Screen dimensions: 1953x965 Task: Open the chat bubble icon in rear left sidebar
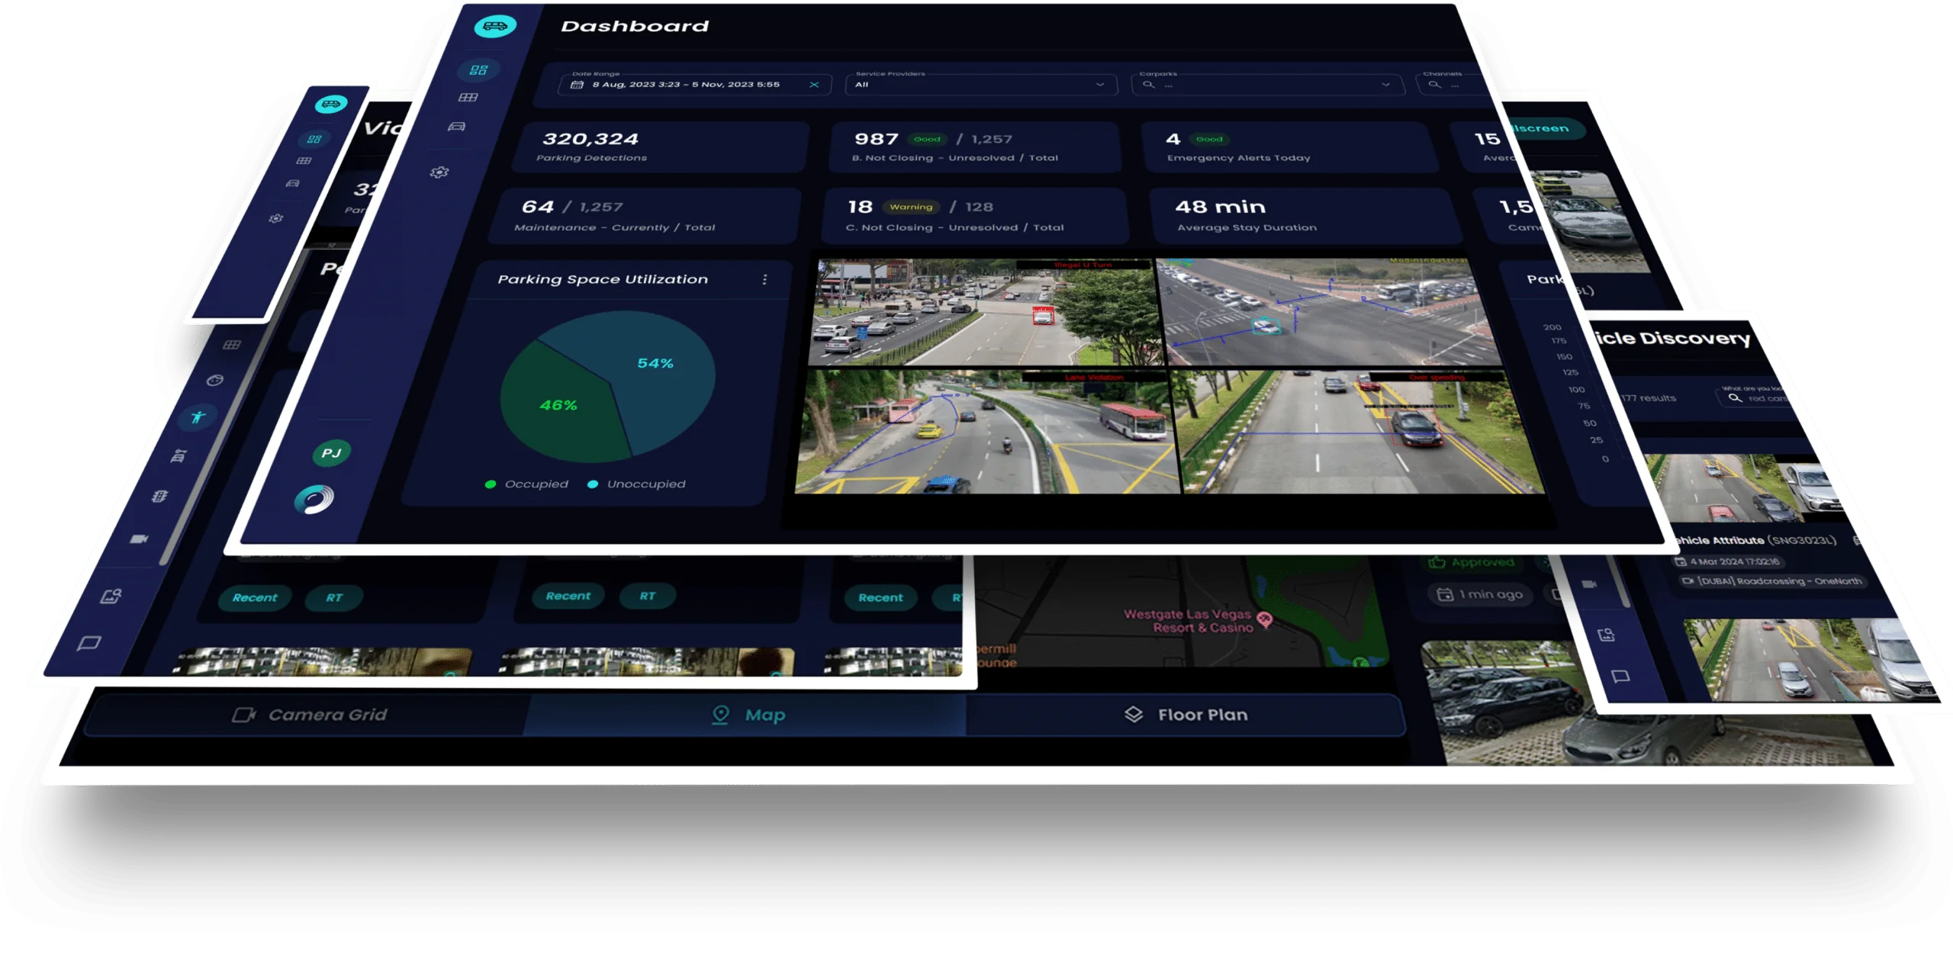tap(89, 644)
